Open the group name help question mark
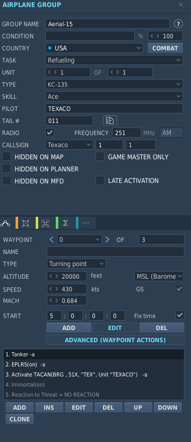The height and width of the screenshot is (442, 191). point(178,24)
